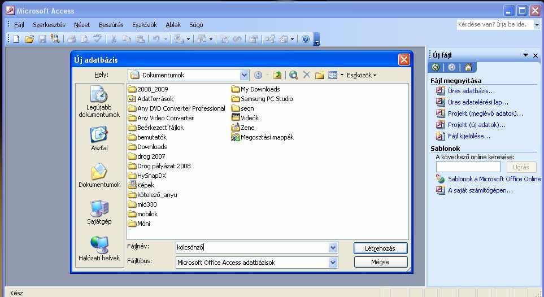Select the Downloads folder
Screen dimensions: 544x297
[x=148, y=147]
